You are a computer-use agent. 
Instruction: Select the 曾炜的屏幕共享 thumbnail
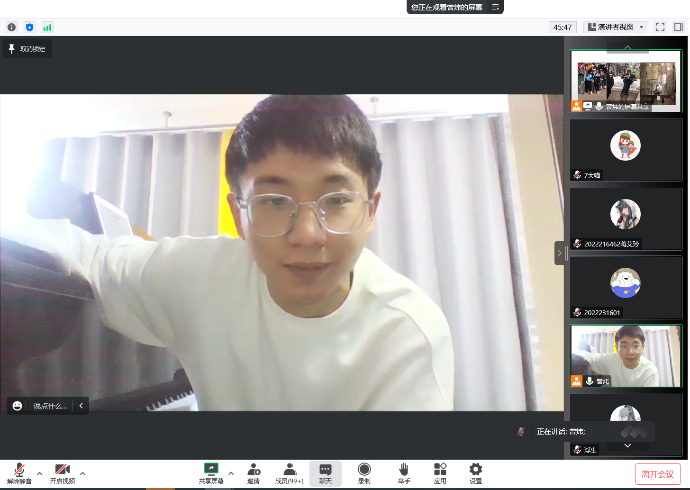pos(626,81)
